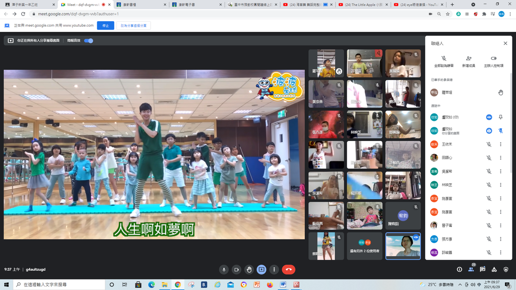
Task: Click the 還有另外 2 位使用者 tile
Action: coord(364,246)
